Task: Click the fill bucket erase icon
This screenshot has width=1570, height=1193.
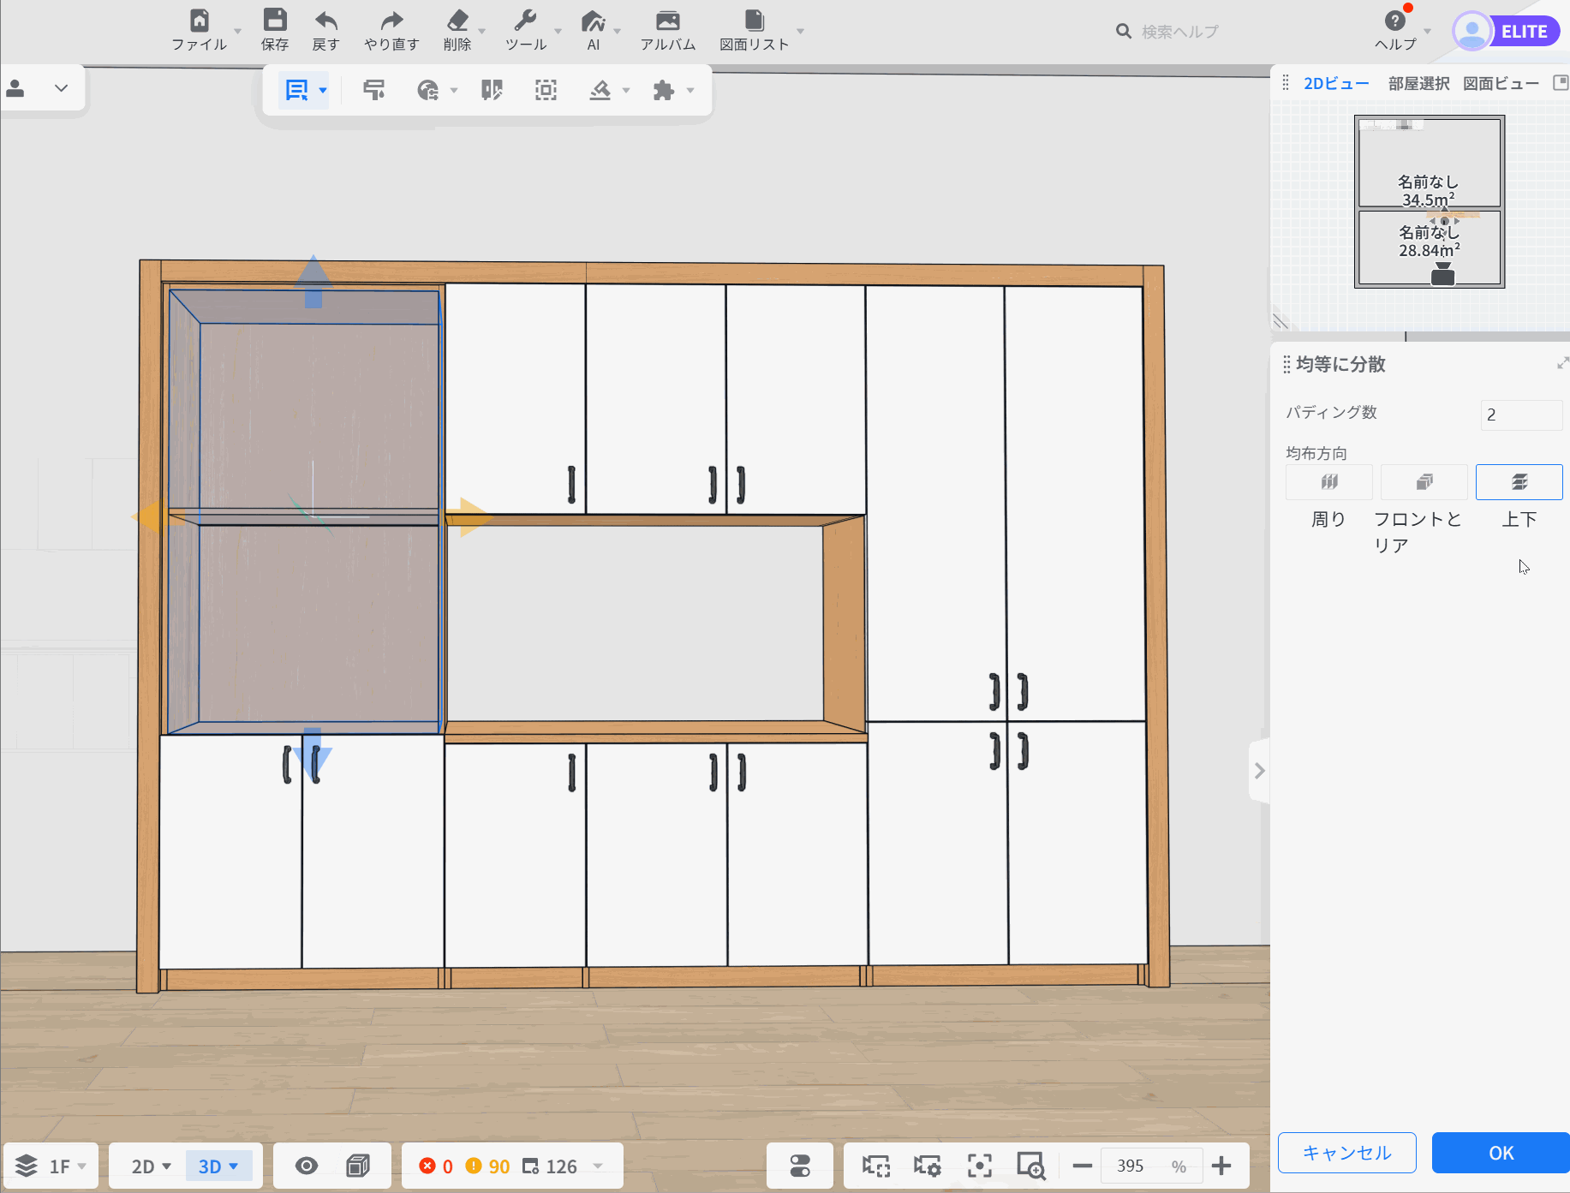Action: pyautogui.click(x=600, y=90)
